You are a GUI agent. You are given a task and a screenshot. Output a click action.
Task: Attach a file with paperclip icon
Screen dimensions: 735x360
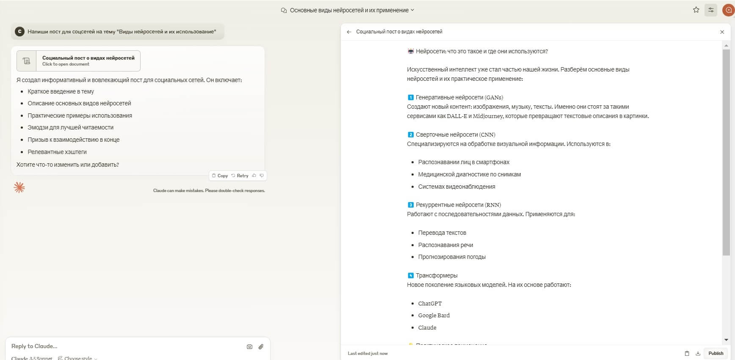(x=261, y=346)
